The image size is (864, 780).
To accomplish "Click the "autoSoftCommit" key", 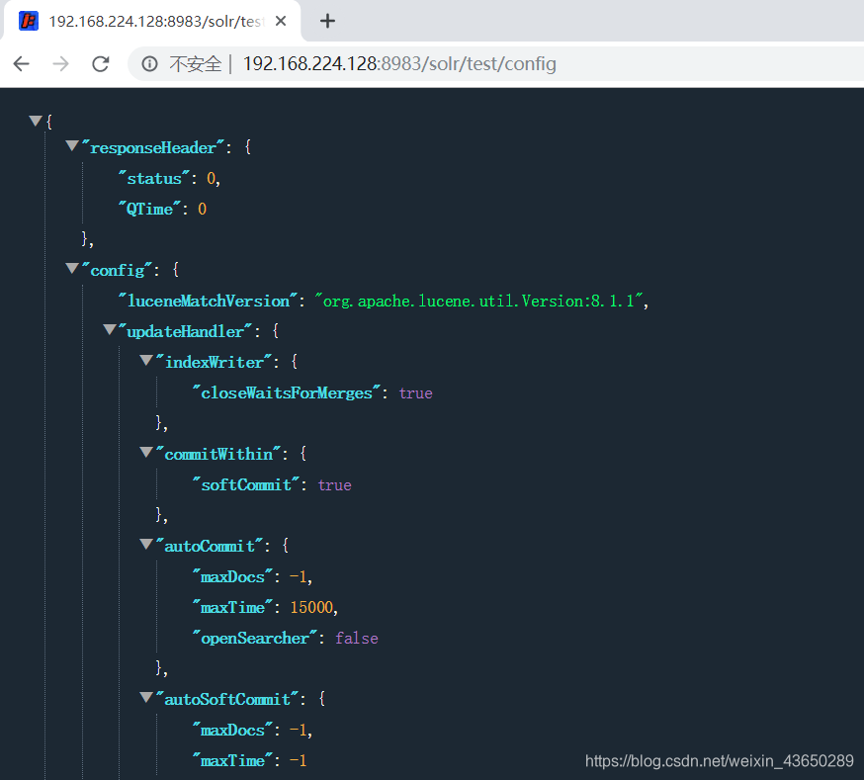I will 228,699.
